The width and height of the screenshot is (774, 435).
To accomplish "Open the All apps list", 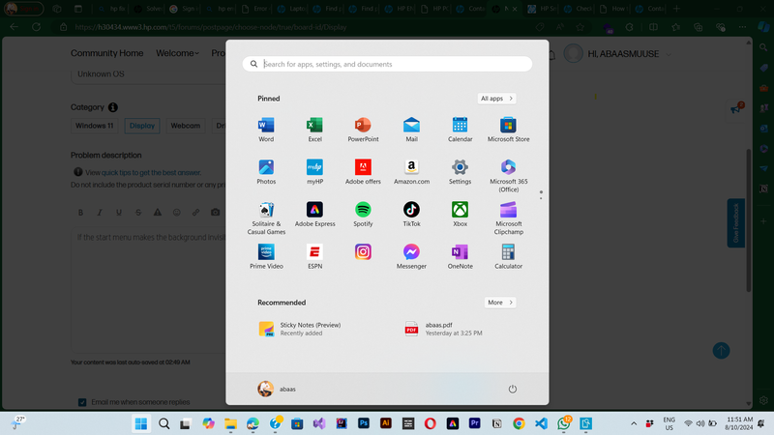I will coord(496,99).
